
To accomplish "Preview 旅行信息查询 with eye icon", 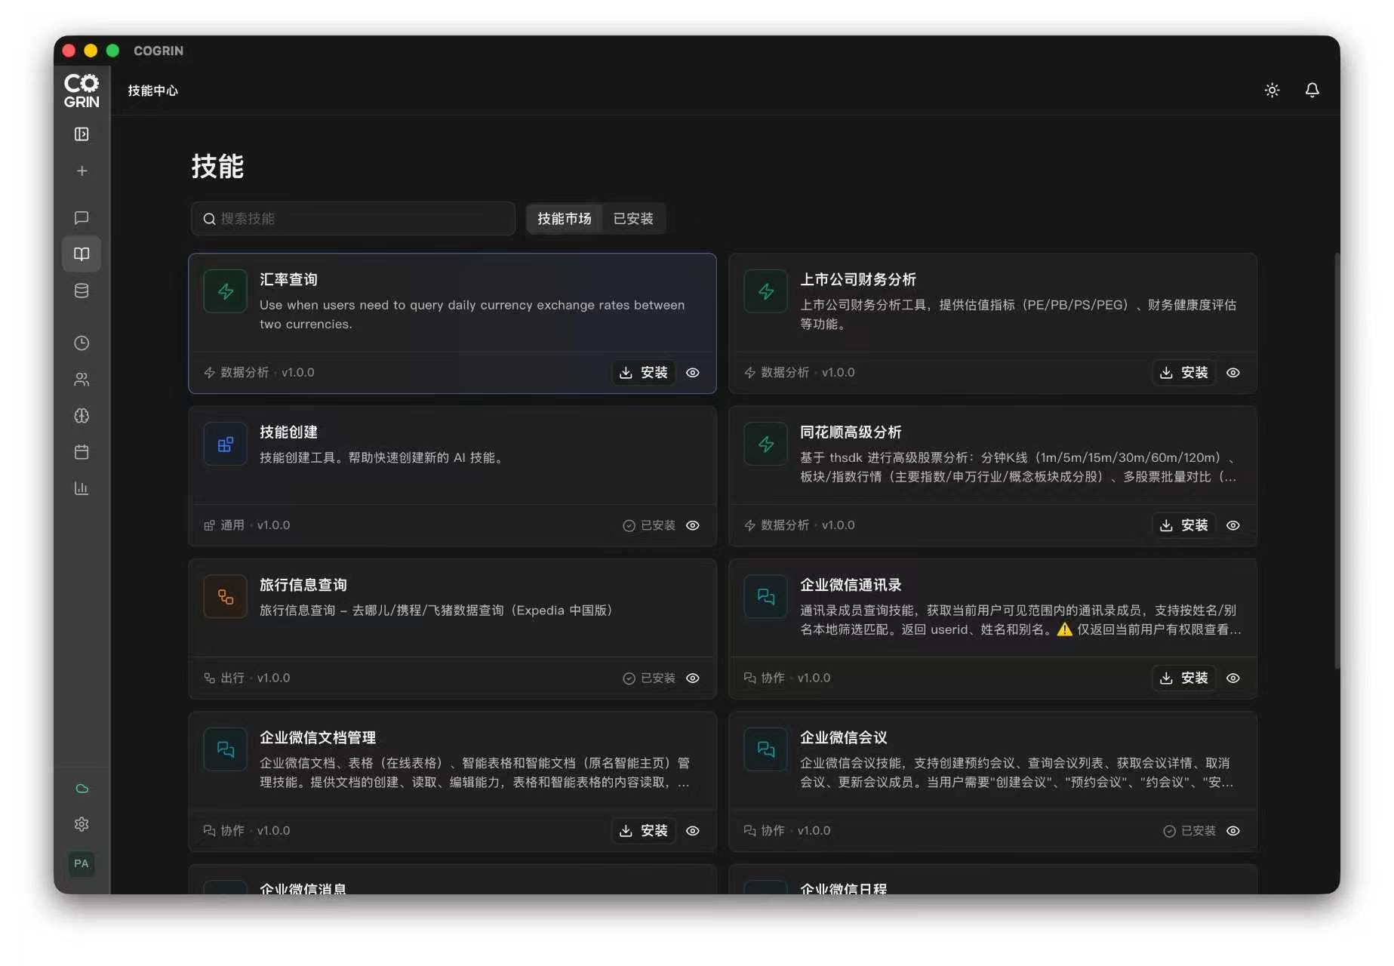I will [x=693, y=678].
